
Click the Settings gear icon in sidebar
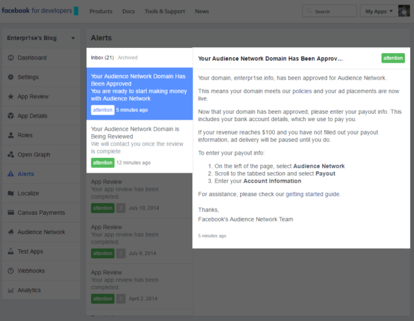pyautogui.click(x=11, y=77)
